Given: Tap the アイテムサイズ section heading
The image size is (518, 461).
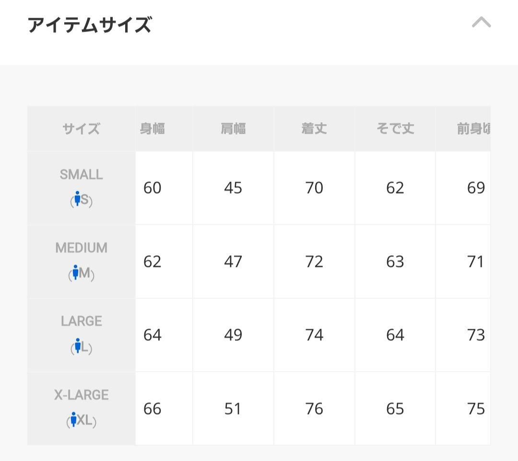Looking at the screenshot, I should [90, 25].
